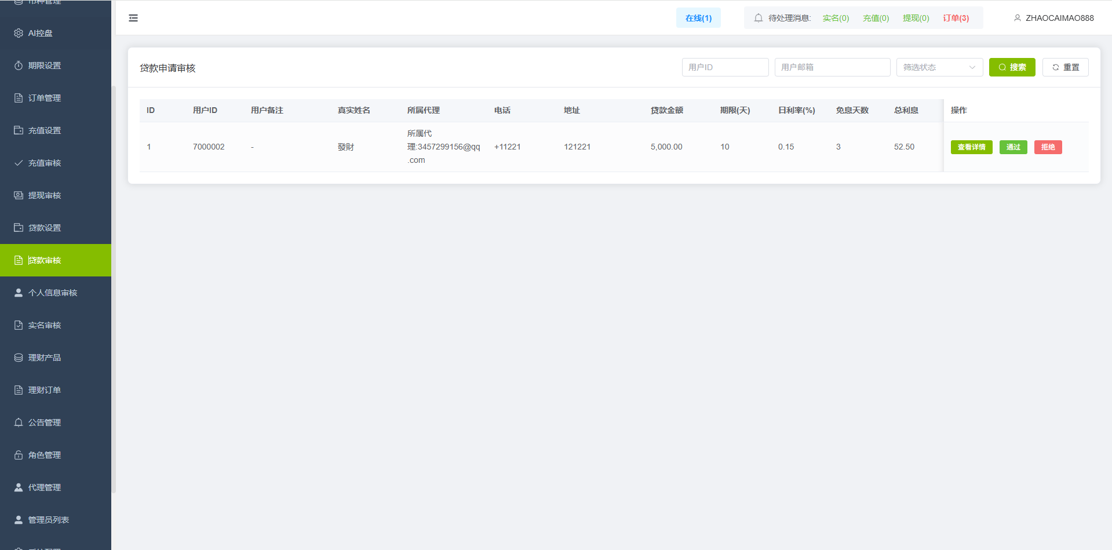Image resolution: width=1112 pixels, height=550 pixels.
Task: Click the 角色管理 lock icon
Action: tap(19, 455)
